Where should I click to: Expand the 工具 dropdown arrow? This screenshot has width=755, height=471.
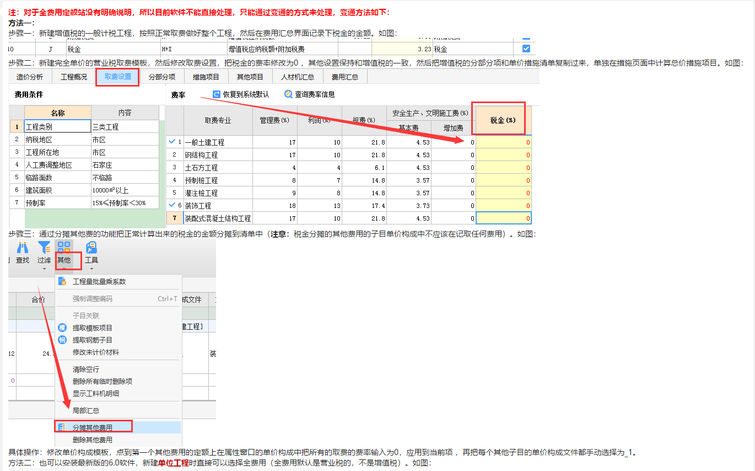tap(91, 270)
